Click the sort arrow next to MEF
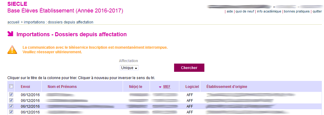Image resolution: width=324 pixels, height=115 pixels. (x=160, y=87)
